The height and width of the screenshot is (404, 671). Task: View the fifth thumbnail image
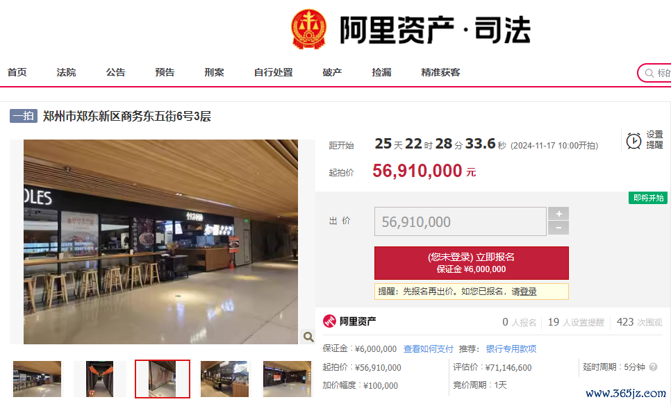pyautogui.click(x=287, y=379)
